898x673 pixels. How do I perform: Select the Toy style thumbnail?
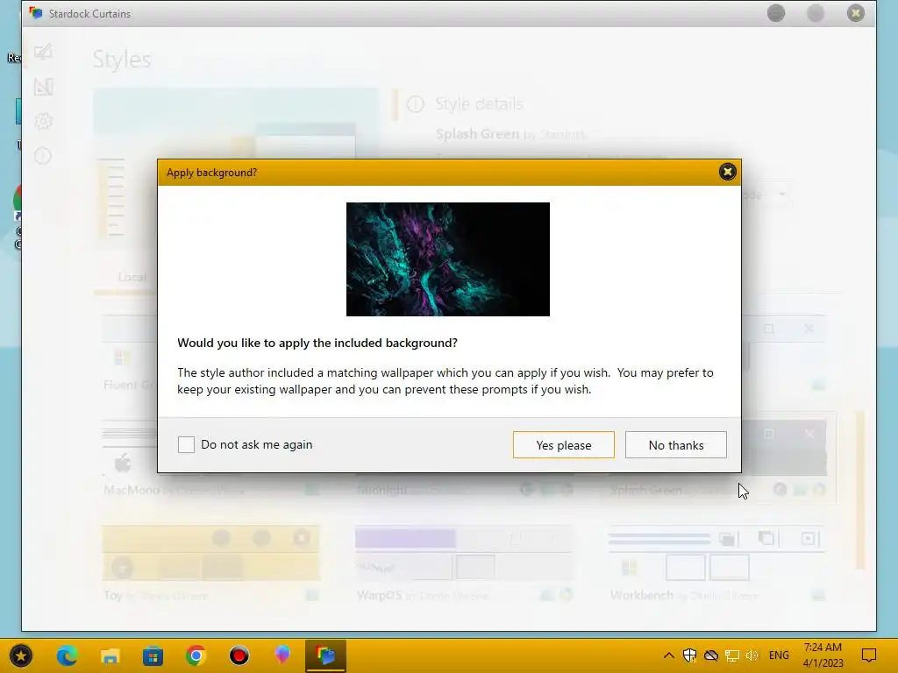pyautogui.click(x=210, y=554)
